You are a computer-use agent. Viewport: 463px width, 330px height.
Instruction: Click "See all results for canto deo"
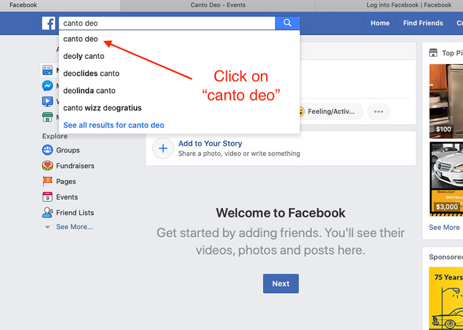pos(113,125)
